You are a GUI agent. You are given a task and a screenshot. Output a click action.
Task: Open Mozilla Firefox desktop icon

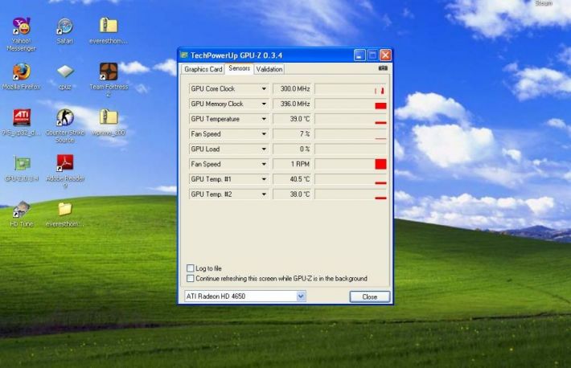(22, 71)
